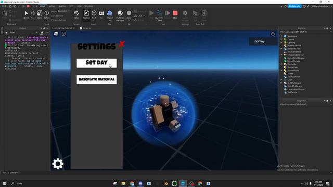Click the BASEPLATE MATERIAL button

pyautogui.click(x=97, y=79)
